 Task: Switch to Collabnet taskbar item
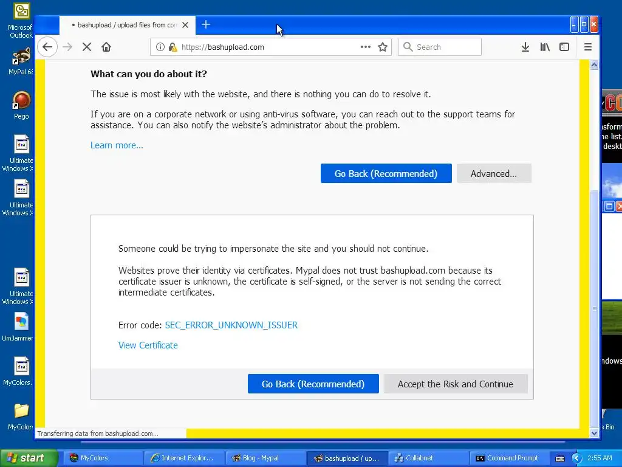[x=428, y=458]
